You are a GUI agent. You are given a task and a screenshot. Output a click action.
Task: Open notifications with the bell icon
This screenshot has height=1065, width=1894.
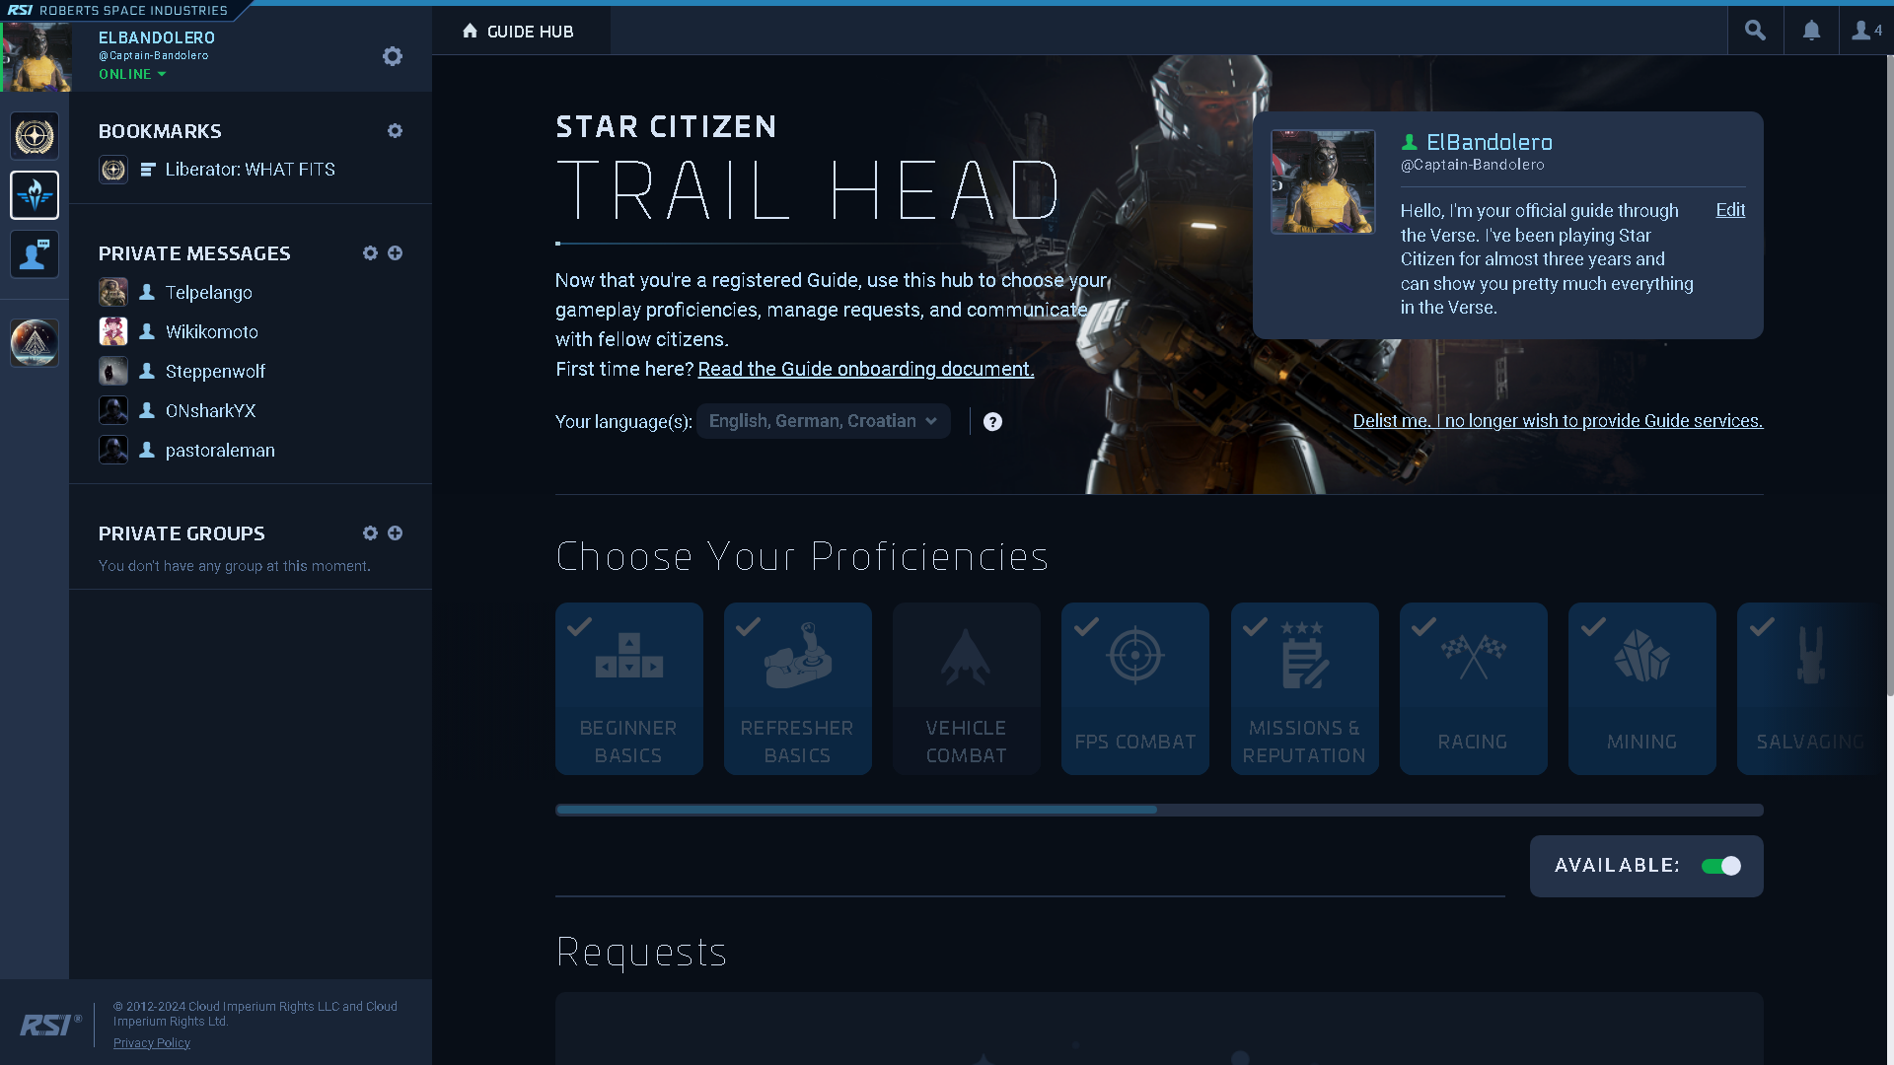point(1811,30)
